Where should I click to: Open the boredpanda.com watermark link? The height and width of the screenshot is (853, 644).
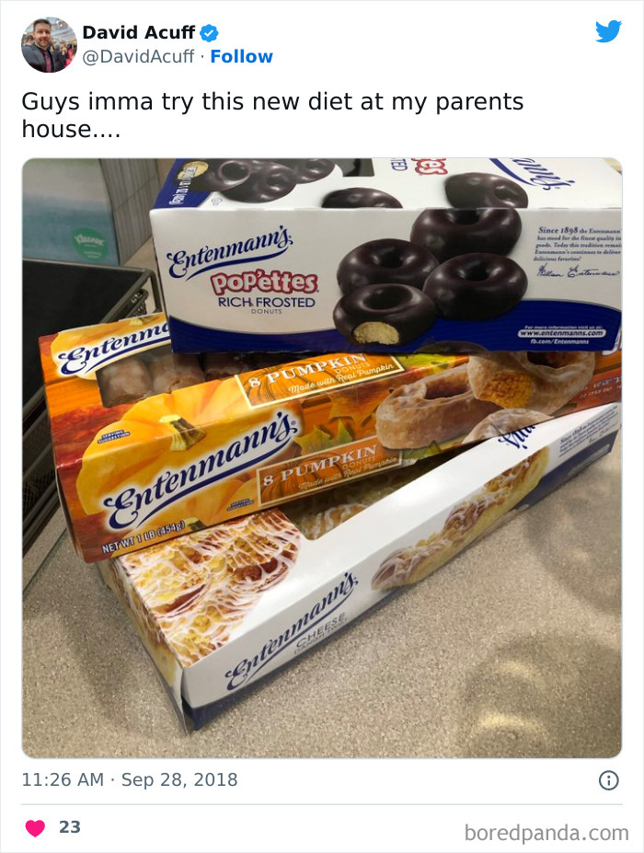pyautogui.click(x=546, y=833)
